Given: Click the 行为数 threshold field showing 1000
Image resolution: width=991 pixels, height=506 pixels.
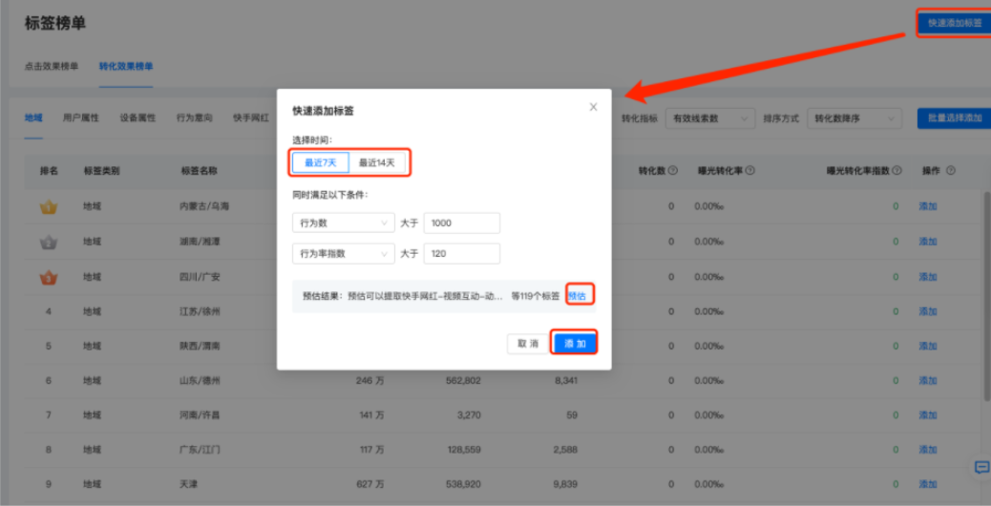Looking at the screenshot, I should coord(462,223).
